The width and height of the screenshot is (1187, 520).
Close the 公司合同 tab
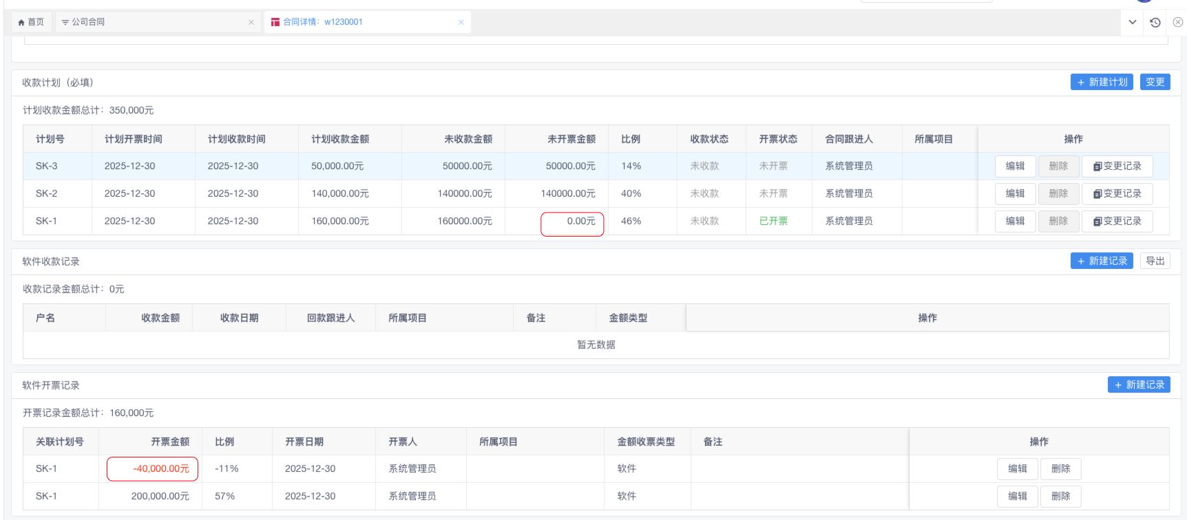pos(251,22)
